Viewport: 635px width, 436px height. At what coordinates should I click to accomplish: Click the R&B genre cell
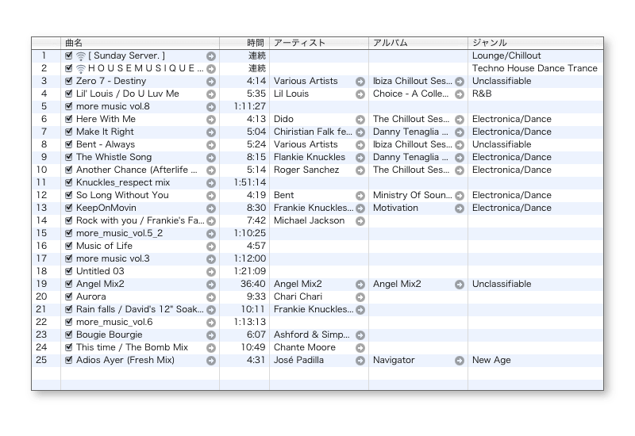point(482,94)
